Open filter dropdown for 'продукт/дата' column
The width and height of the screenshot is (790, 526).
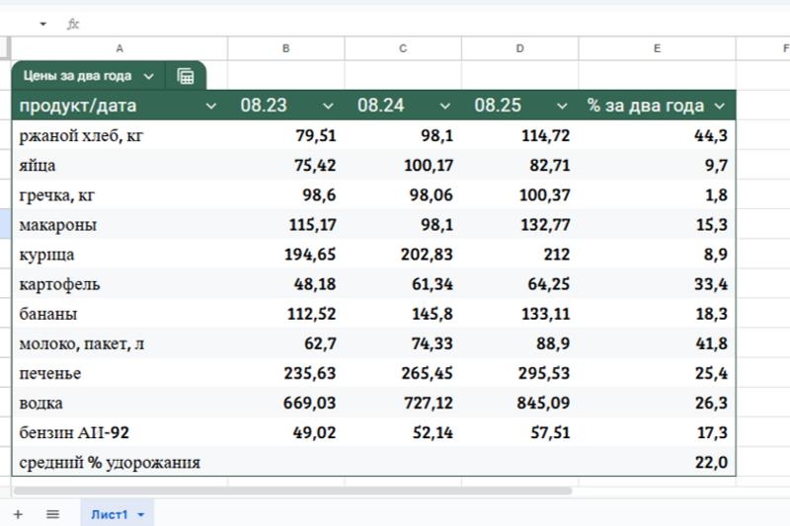pos(210,106)
